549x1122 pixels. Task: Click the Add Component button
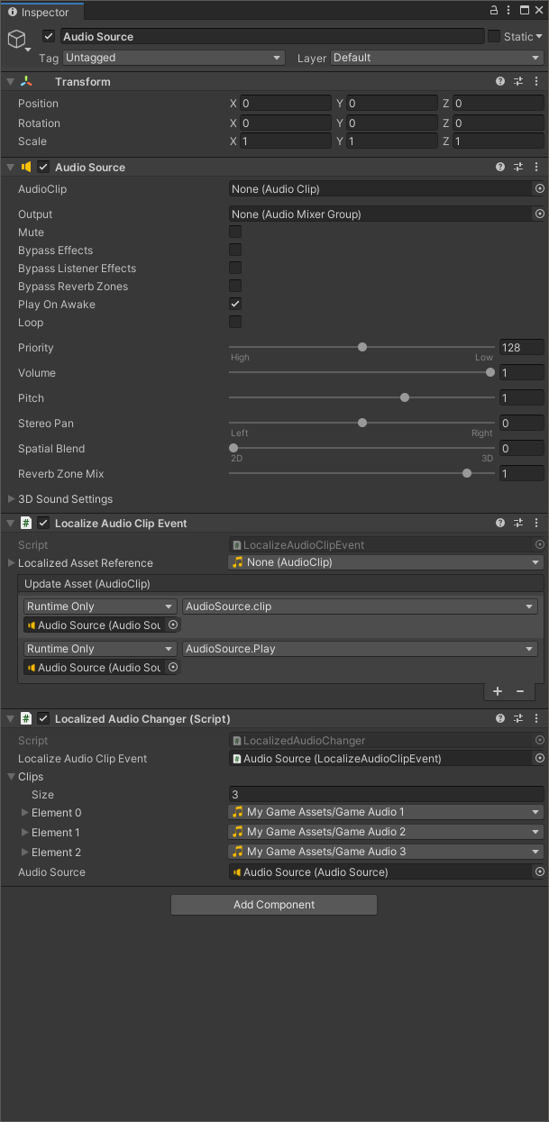pyautogui.click(x=274, y=905)
